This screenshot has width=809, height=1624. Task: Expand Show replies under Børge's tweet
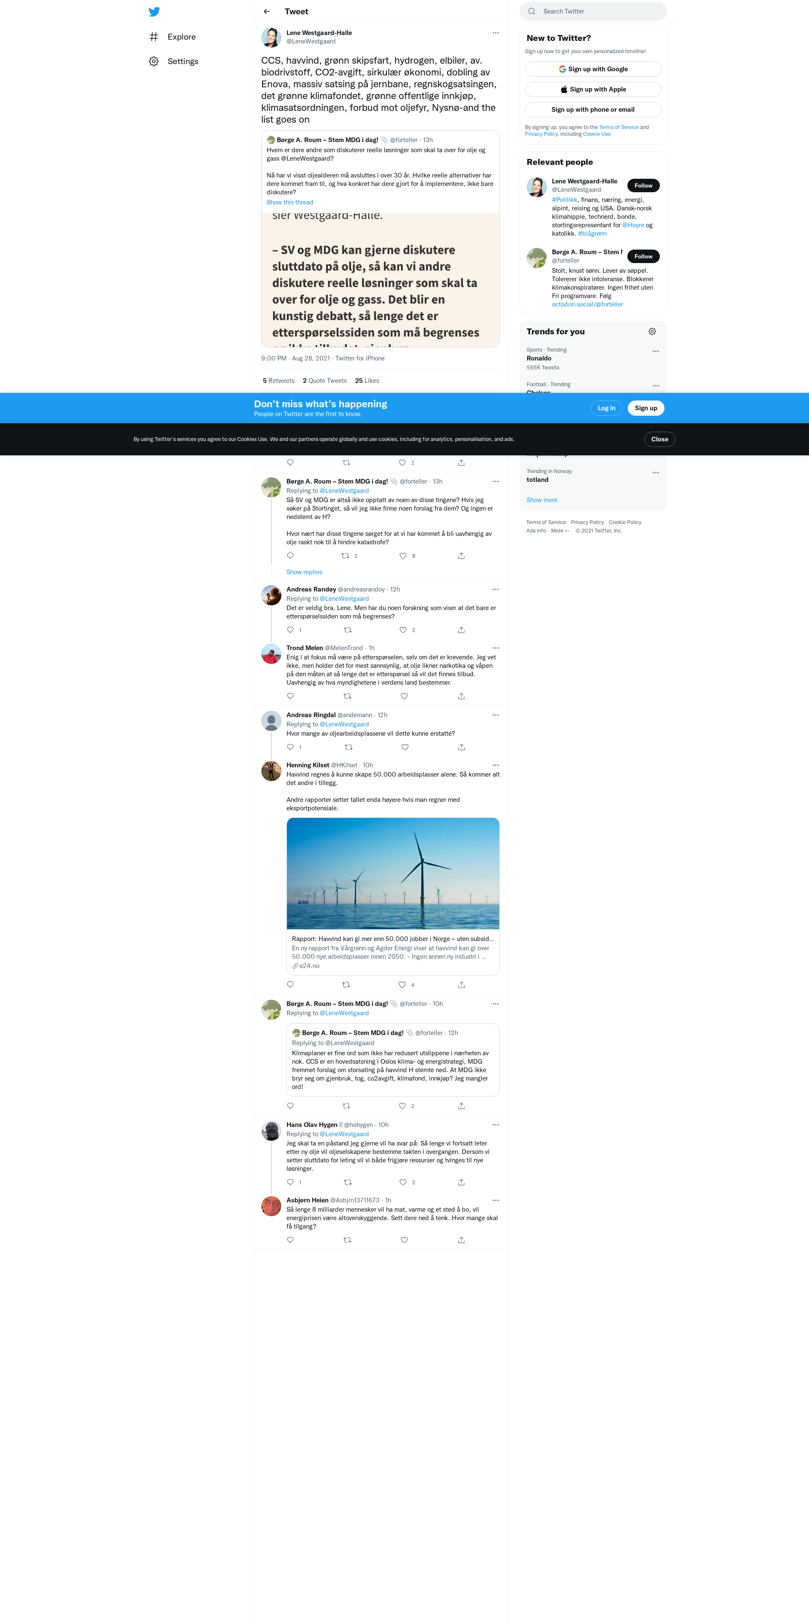(x=304, y=572)
